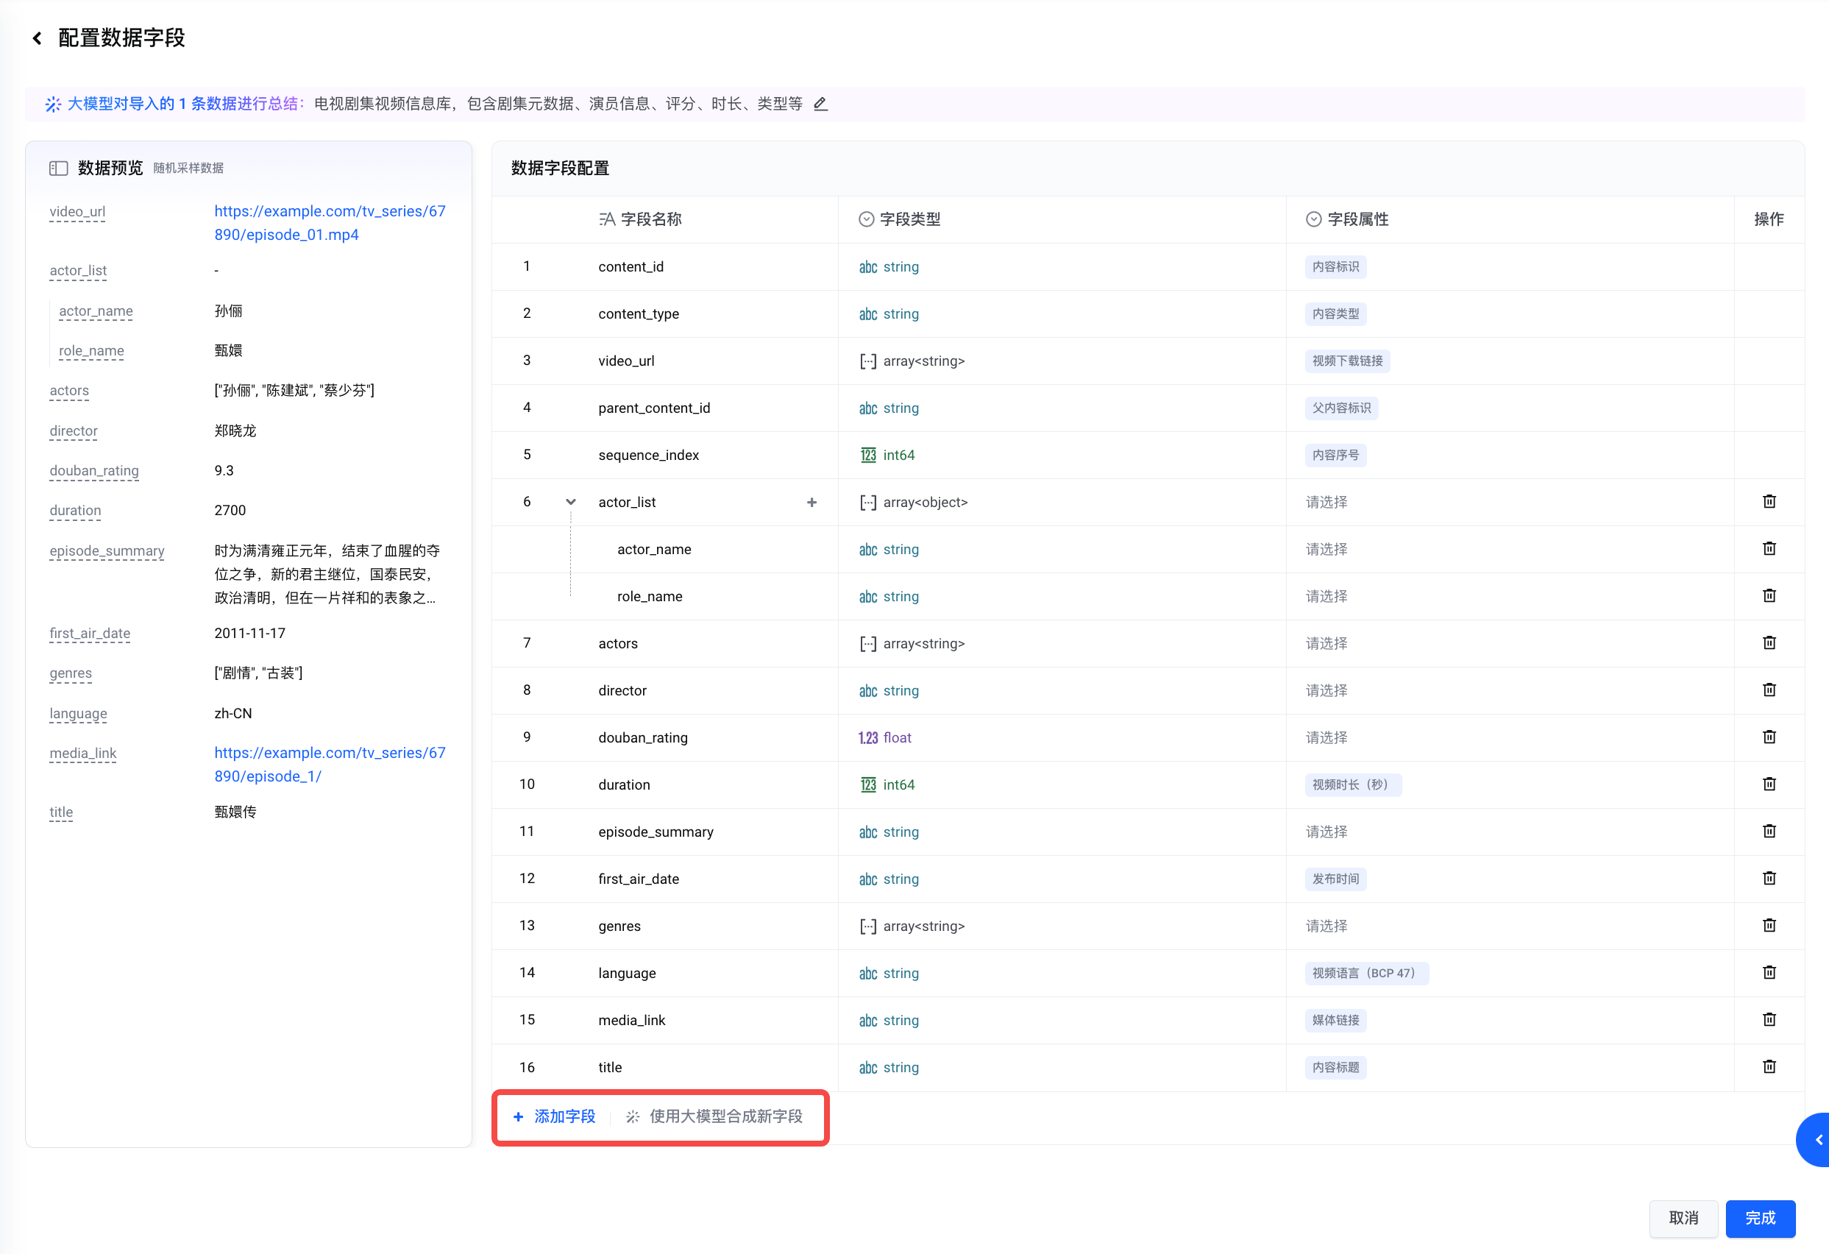Click the 添加字段 button
Screen dimensions: 1829x1254
pyautogui.click(x=555, y=1116)
